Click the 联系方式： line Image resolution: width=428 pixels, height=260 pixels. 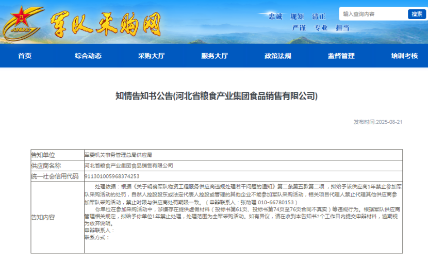pos(96,237)
